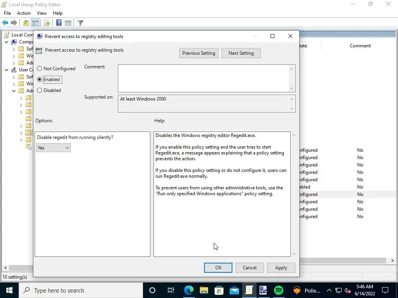The width and height of the screenshot is (398, 298).
Task: Collapse Administrative Templates under User Configuration
Action: [x=14, y=91]
